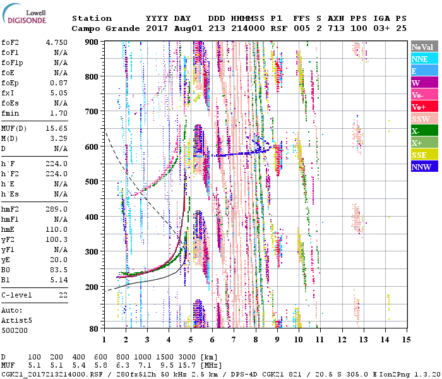
Task: Click the NNE cyan legend swatch
Action: pos(424,59)
